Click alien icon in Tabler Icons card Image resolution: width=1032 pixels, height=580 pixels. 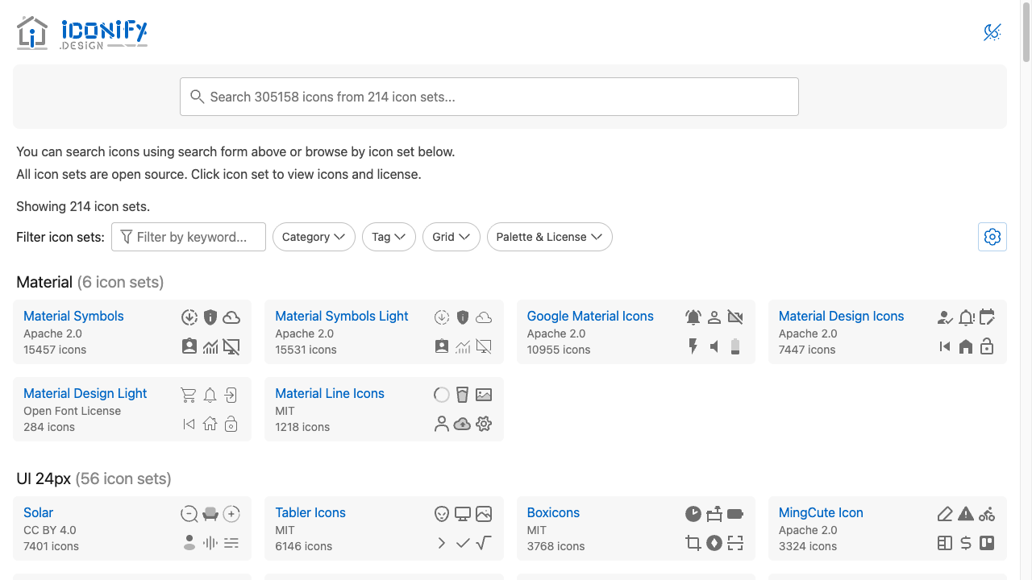coord(441,514)
